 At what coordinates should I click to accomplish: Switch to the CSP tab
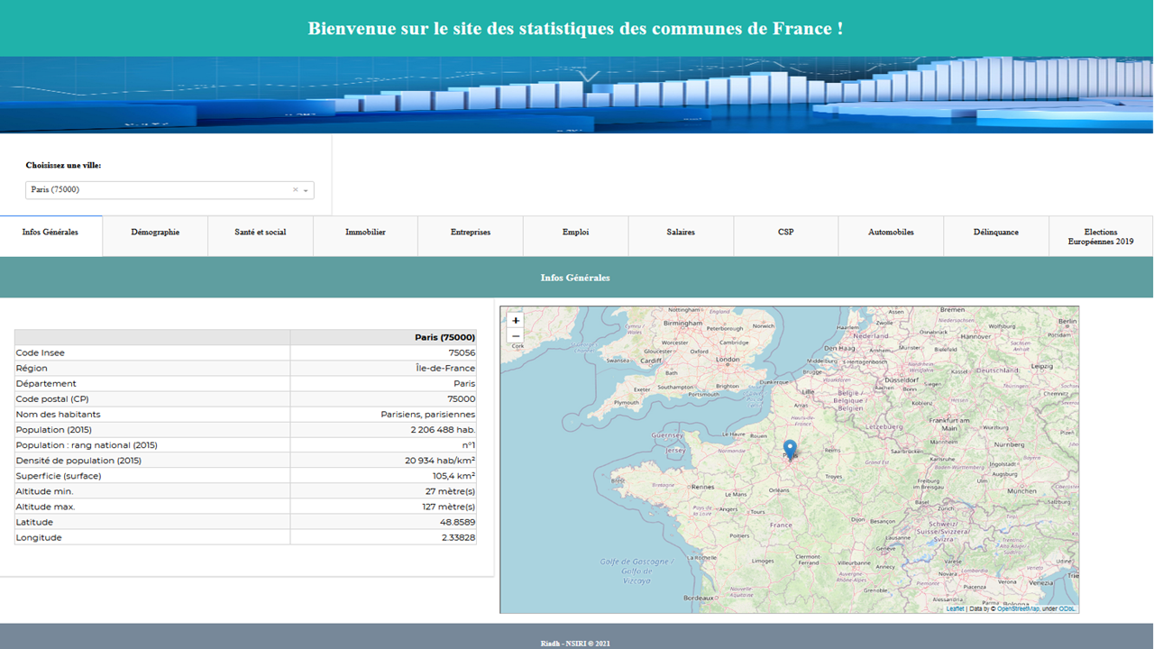click(x=785, y=233)
